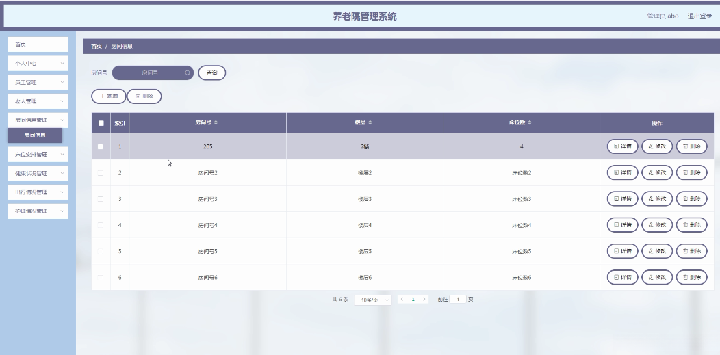Click the 索引 column header

pyautogui.click(x=120, y=123)
